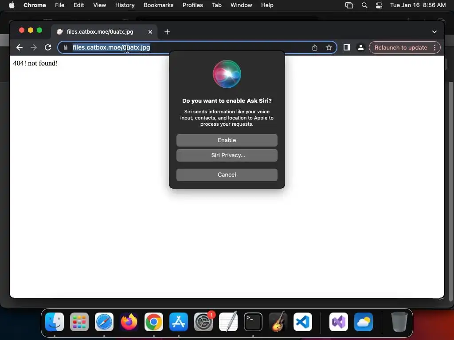454x340 pixels.
Task: Open TextEdit from the Dock
Action: coord(228,322)
